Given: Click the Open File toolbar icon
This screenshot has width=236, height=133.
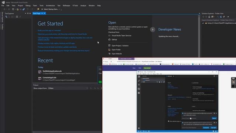Looking at the screenshot, I should pos(18,9).
